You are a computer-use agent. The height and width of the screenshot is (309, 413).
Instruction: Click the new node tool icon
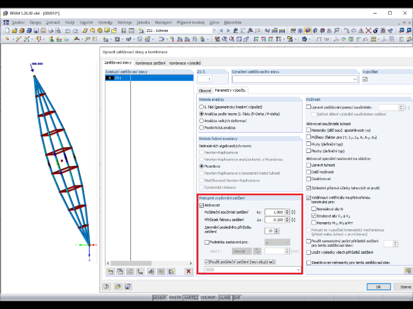[7, 40]
